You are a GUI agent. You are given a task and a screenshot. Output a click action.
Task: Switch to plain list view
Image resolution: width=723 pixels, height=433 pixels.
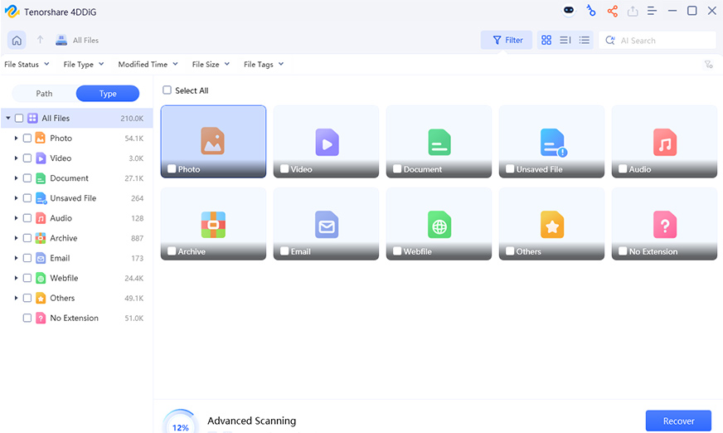[x=585, y=40]
